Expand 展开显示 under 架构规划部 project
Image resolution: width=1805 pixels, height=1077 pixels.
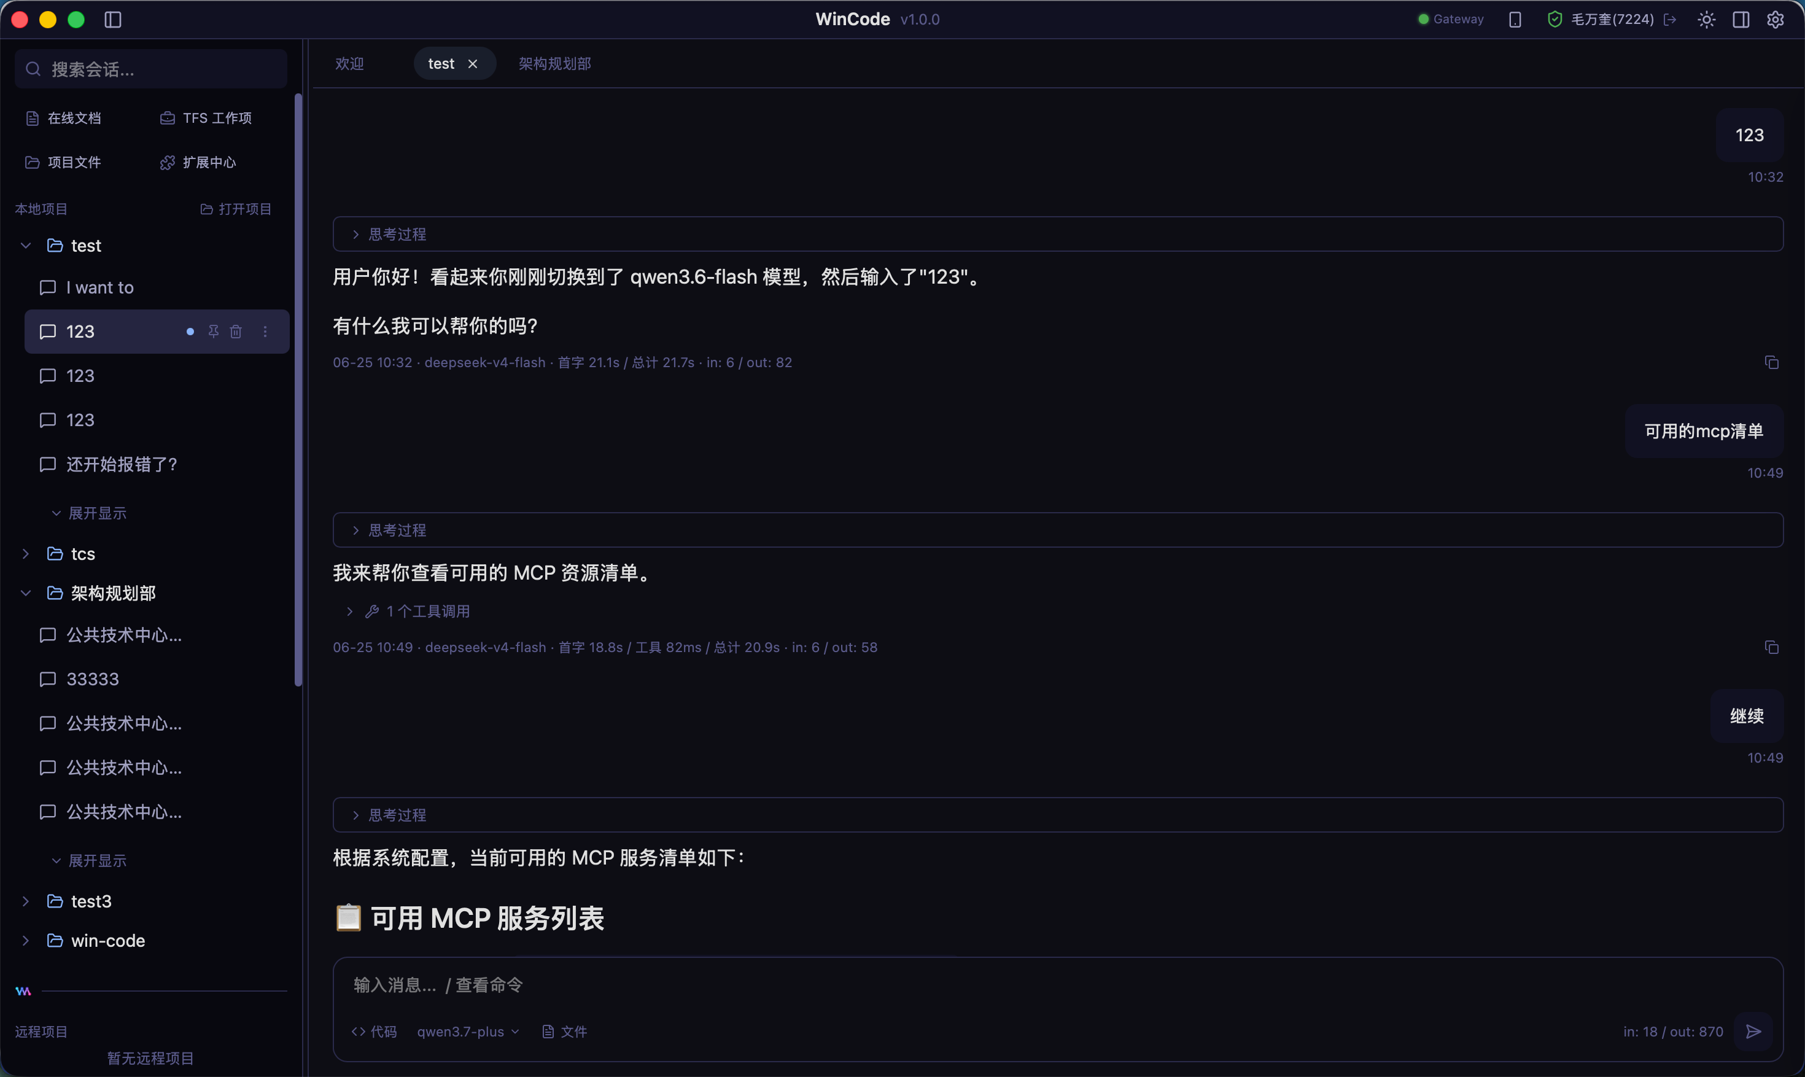tap(89, 861)
